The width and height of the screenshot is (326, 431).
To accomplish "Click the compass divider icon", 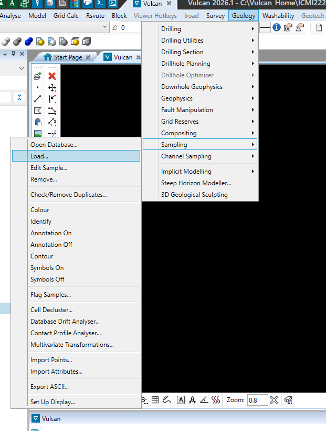I will tap(193, 400).
